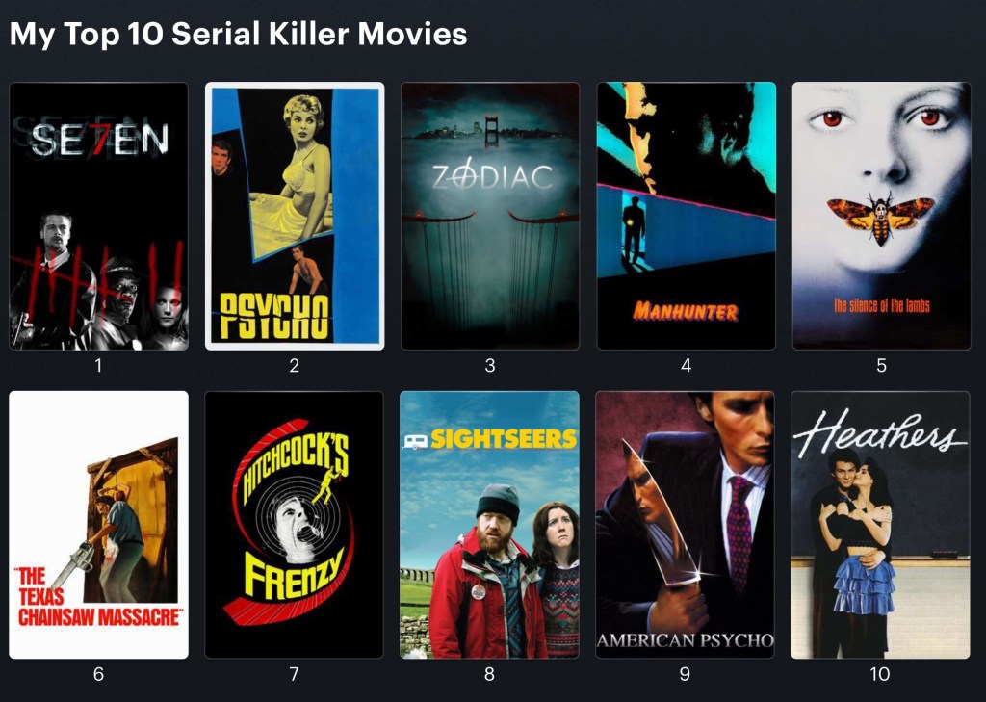
Task: Open the American Psycho poster
Action: pos(686,525)
